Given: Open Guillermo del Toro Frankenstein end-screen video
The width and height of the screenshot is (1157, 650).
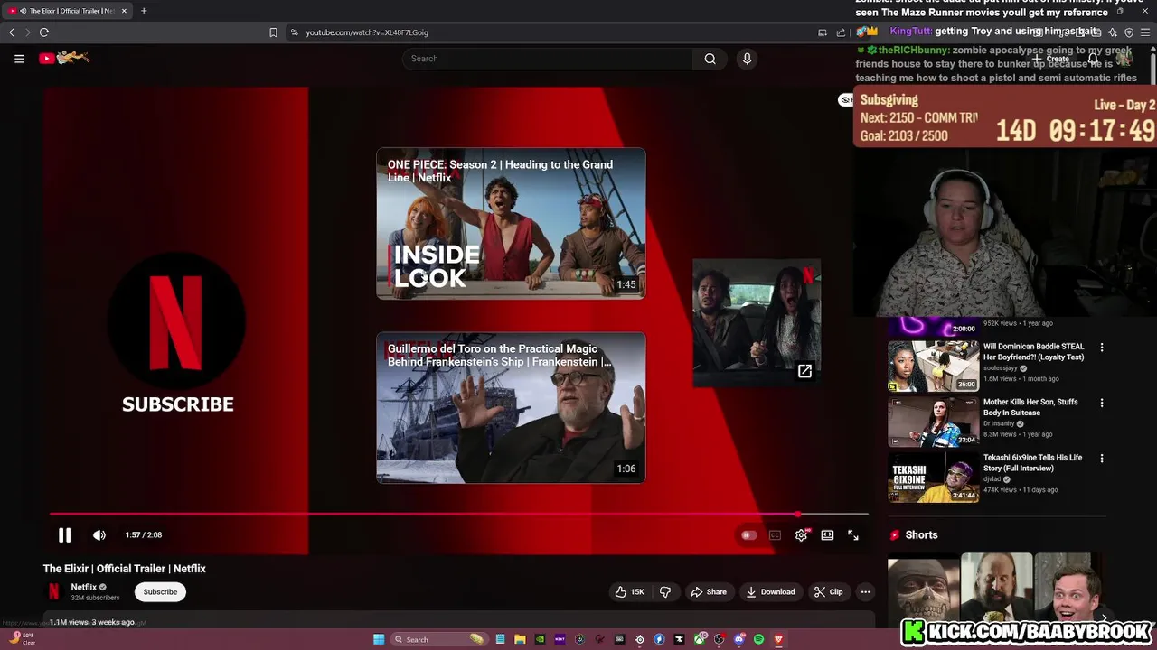Looking at the screenshot, I should 511,408.
